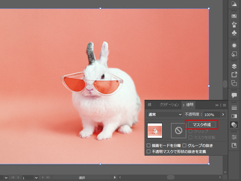Click the Gradient panel swatch icon
This screenshot has height=181, width=241.
point(234,116)
